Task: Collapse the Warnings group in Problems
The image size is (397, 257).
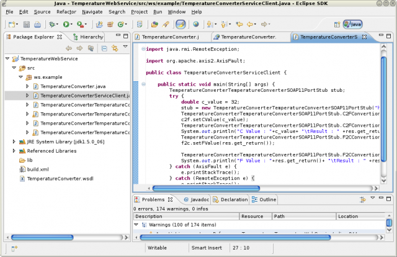Action: (x=136, y=225)
